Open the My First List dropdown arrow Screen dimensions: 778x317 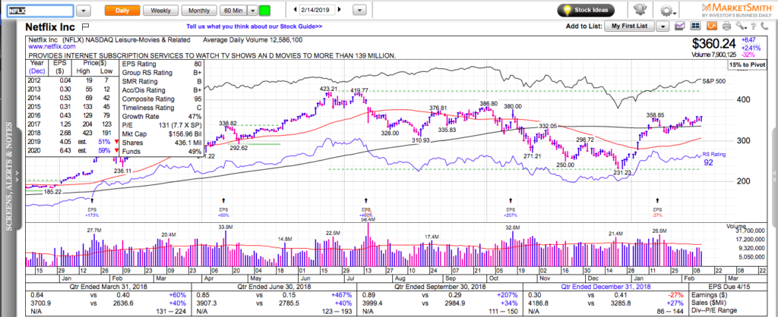pos(663,27)
